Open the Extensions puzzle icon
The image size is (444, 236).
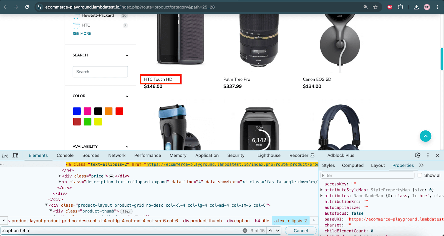pos(400,7)
